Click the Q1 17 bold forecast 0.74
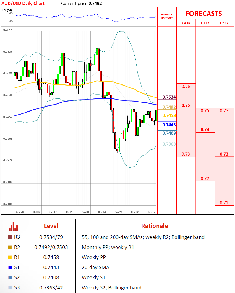 tap(205, 129)
